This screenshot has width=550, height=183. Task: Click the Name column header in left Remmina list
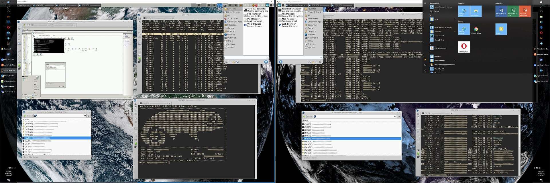[26, 120]
